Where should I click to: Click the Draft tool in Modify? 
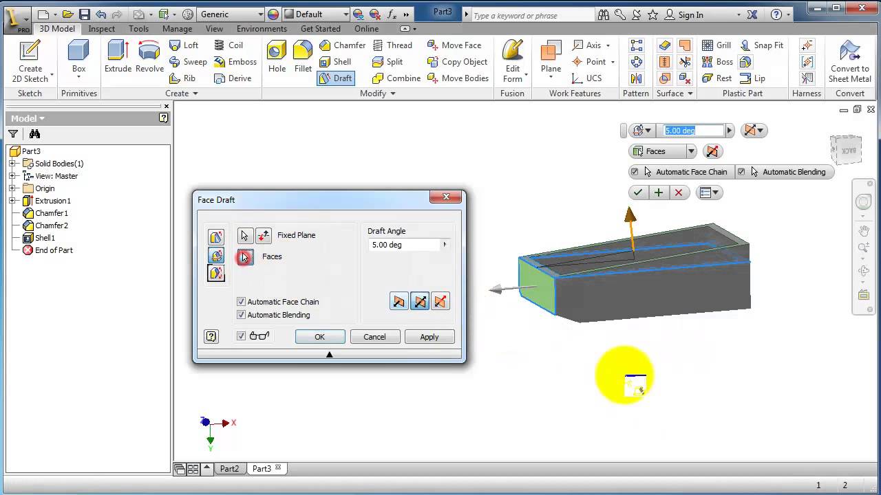pos(336,78)
